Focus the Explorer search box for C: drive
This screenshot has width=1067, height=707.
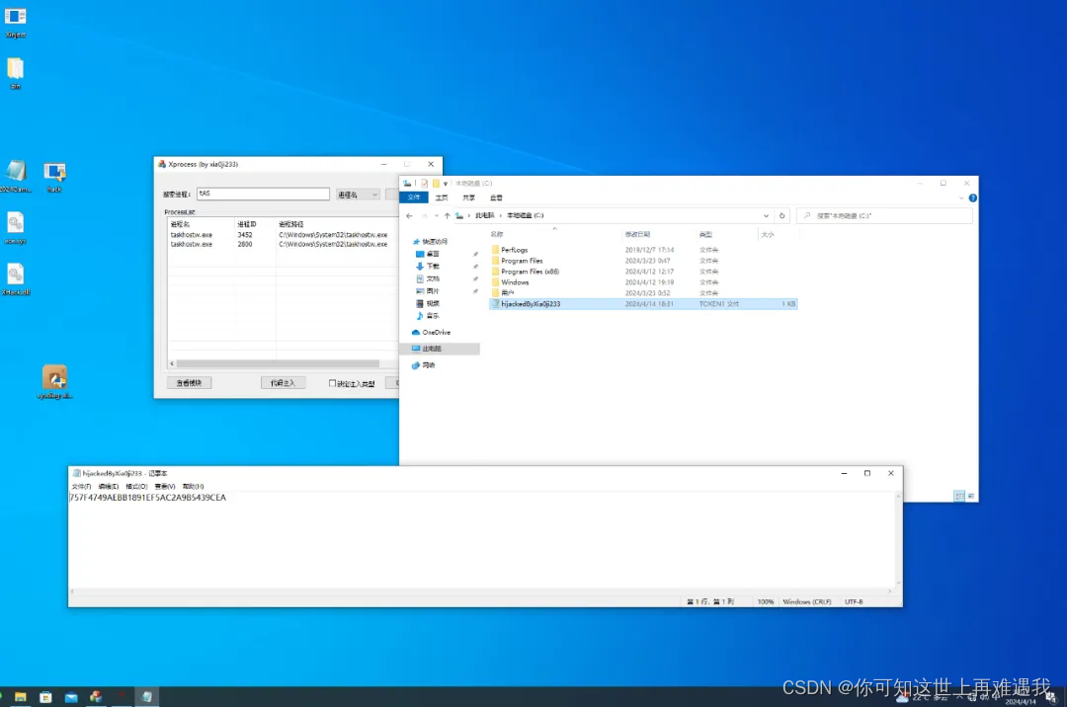[x=884, y=215]
